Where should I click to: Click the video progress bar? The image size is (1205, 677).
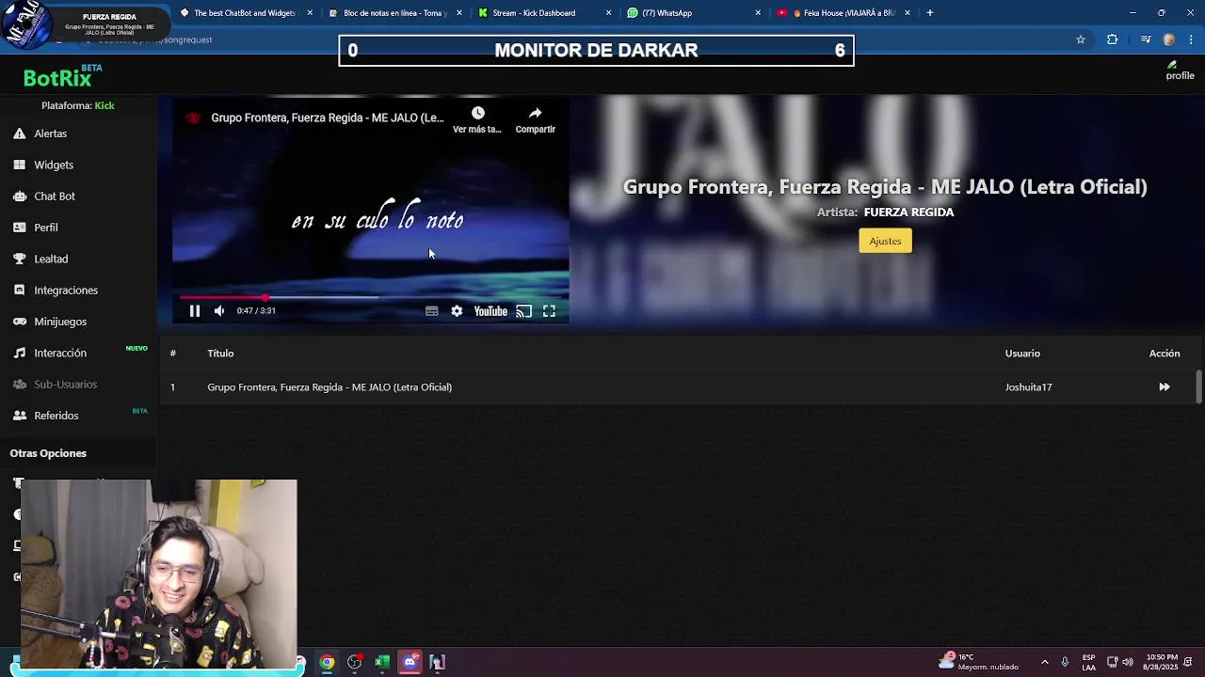click(x=371, y=297)
